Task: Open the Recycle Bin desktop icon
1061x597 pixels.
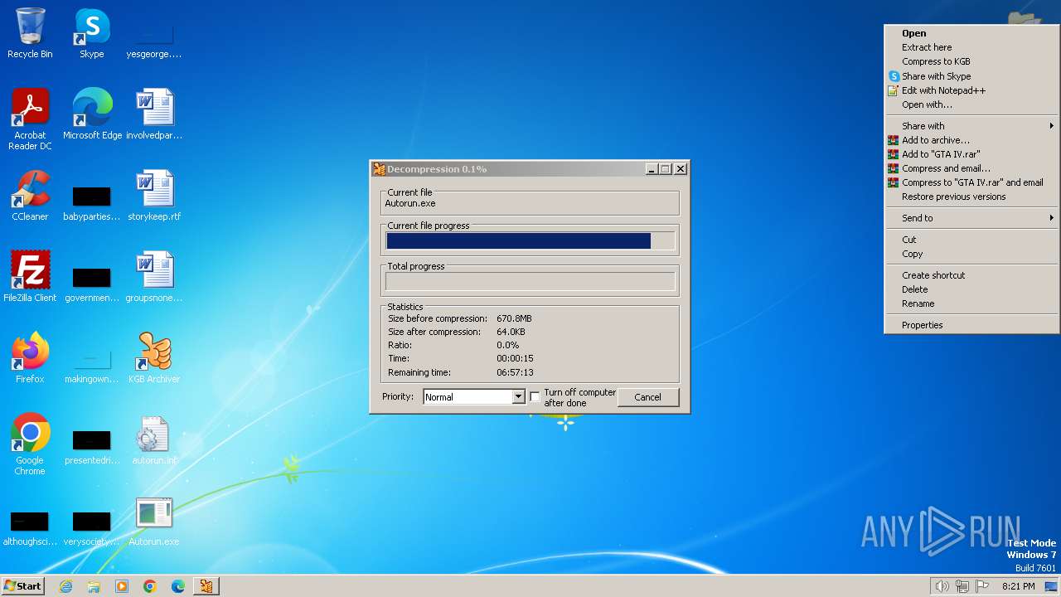Action: (30, 33)
